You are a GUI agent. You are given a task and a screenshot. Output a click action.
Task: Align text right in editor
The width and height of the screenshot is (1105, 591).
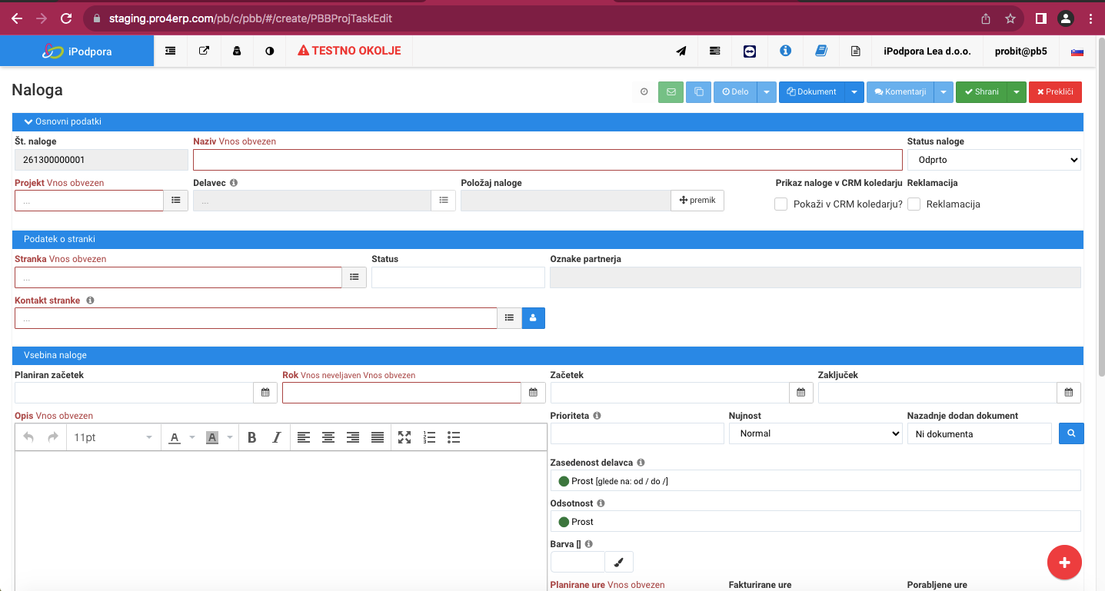[353, 437]
